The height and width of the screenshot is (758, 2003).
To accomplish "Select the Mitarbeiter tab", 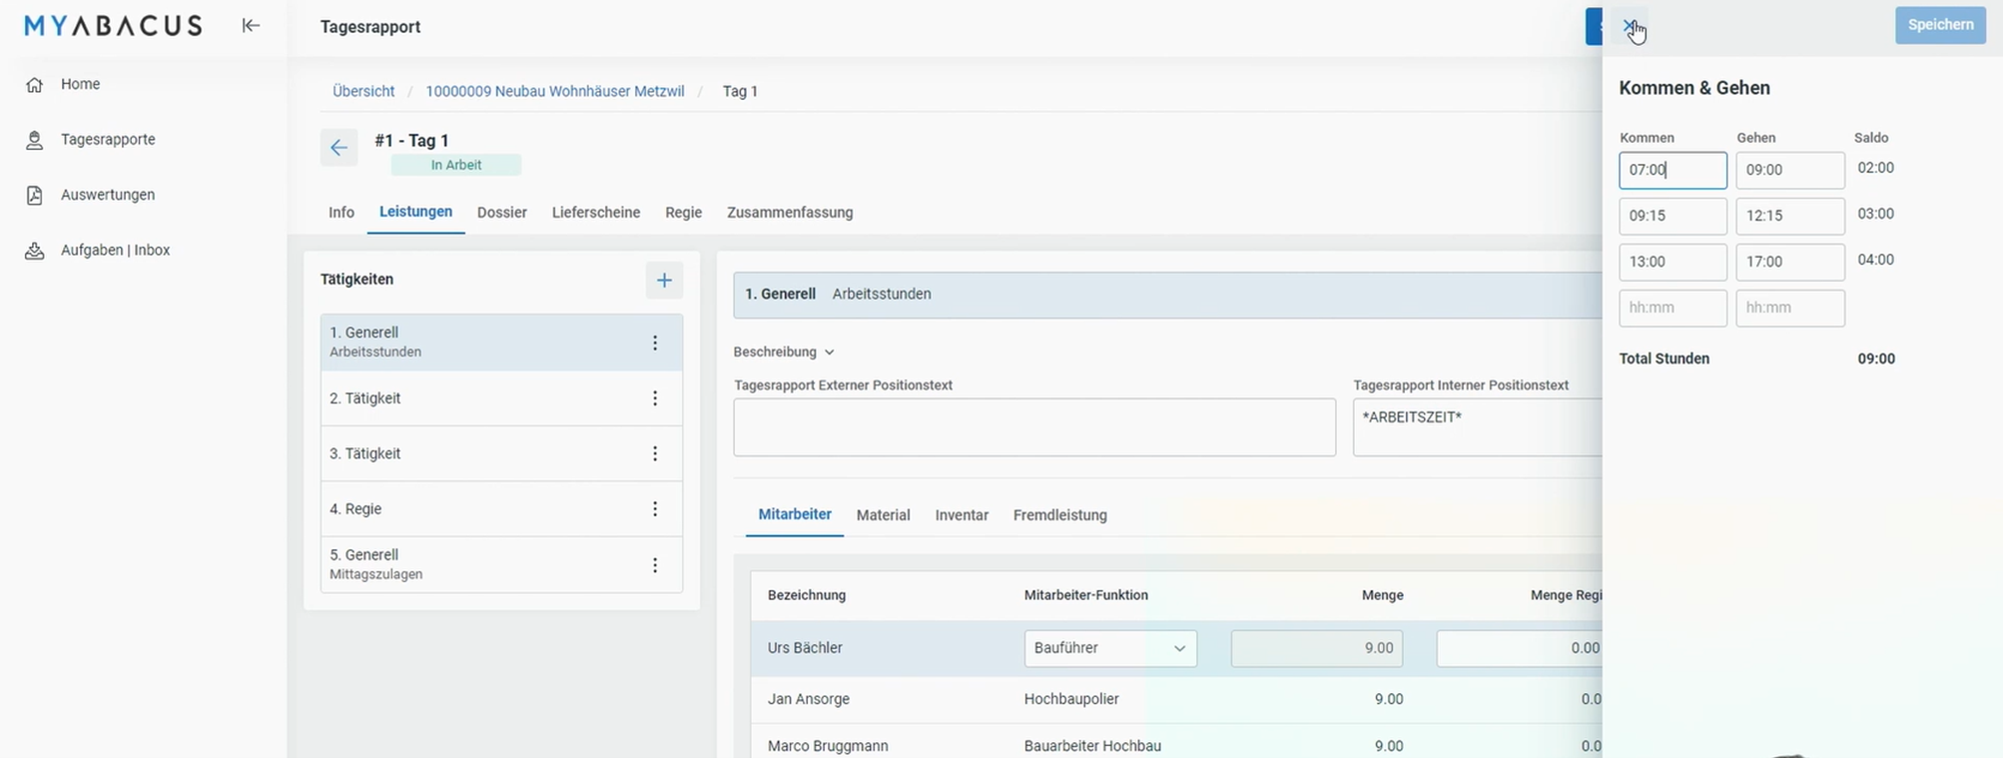I will tap(795, 515).
